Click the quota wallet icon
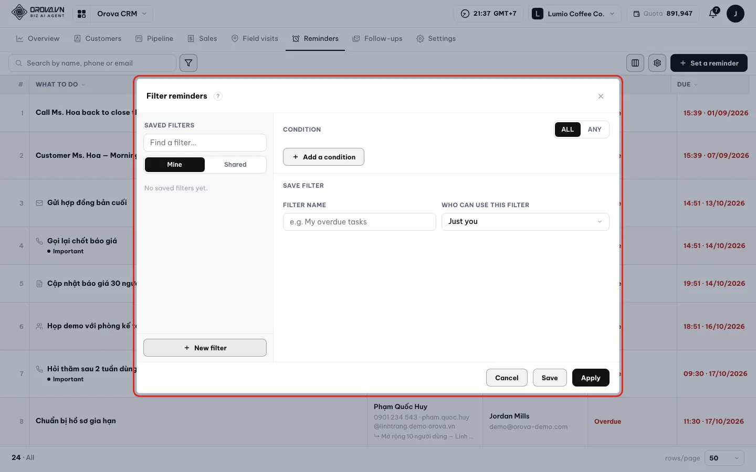 pyautogui.click(x=636, y=14)
